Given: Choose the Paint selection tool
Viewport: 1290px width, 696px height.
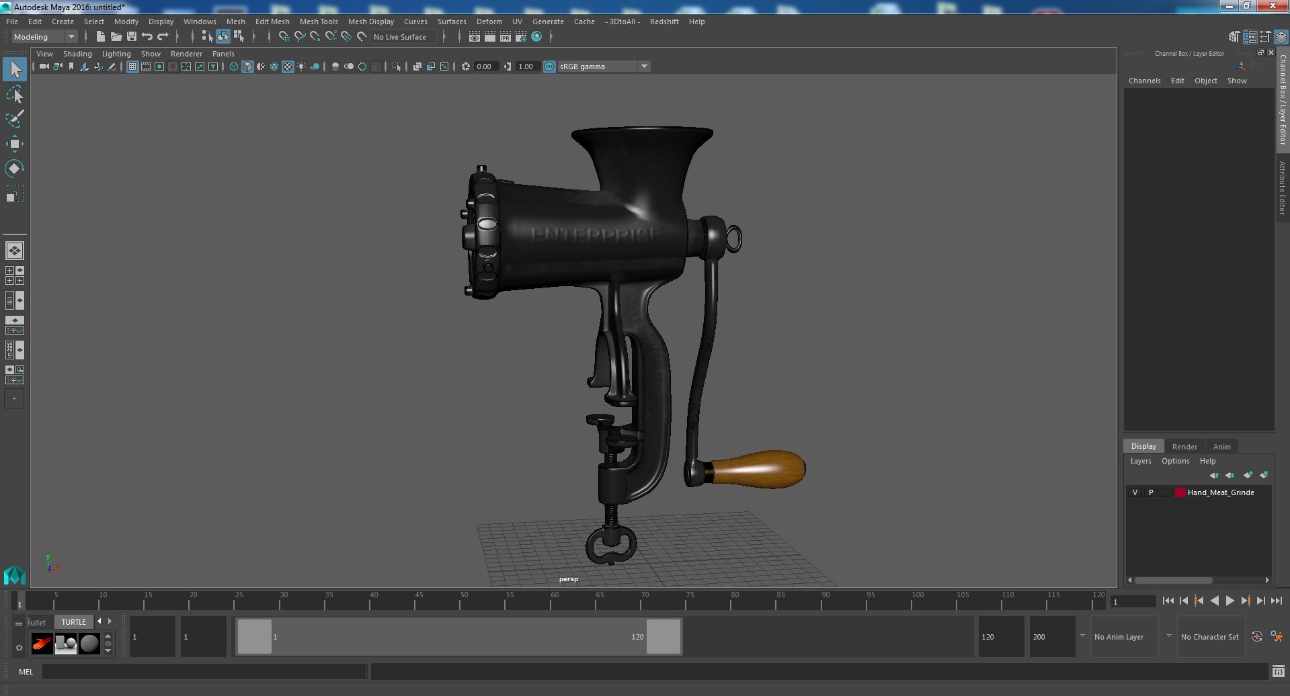Looking at the screenshot, I should pos(15,119).
